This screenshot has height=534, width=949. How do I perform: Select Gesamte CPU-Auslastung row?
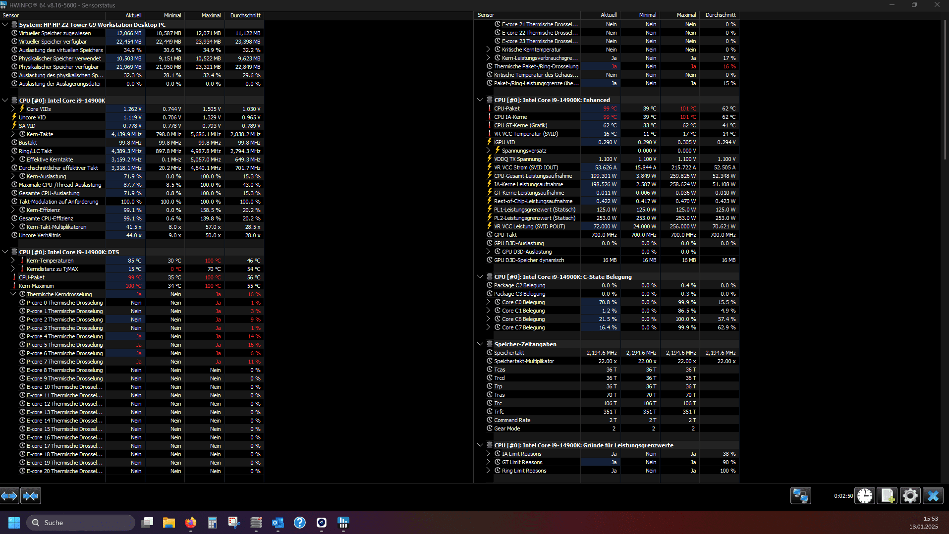pyautogui.click(x=132, y=193)
